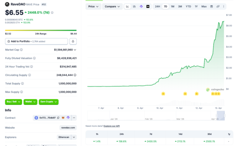Grab right handle of chart navigator range
The width and height of the screenshot is (234, 146).
[x=225, y=115]
